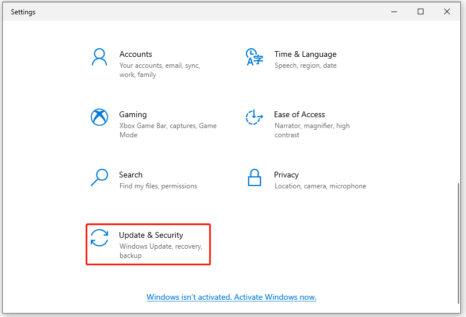466x317 pixels.
Task: Go to Time & Language settings
Action: pos(305,54)
